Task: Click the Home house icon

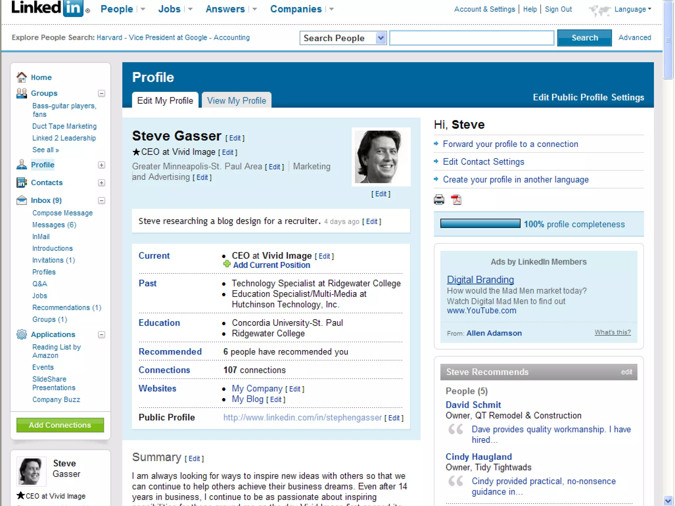Action: coord(21,77)
